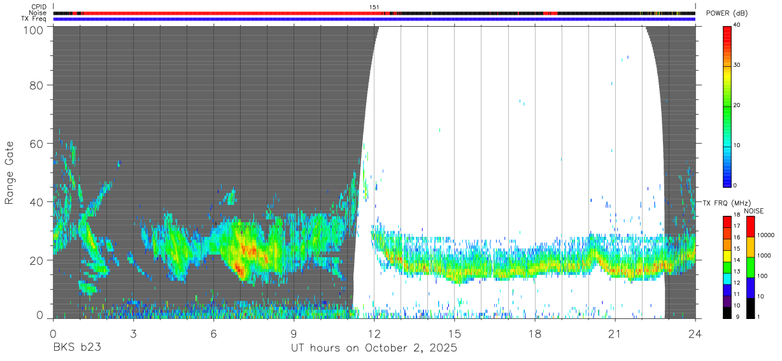Click the 100 tick on NOISE legend
This screenshot has height=361, width=782.
763,276
